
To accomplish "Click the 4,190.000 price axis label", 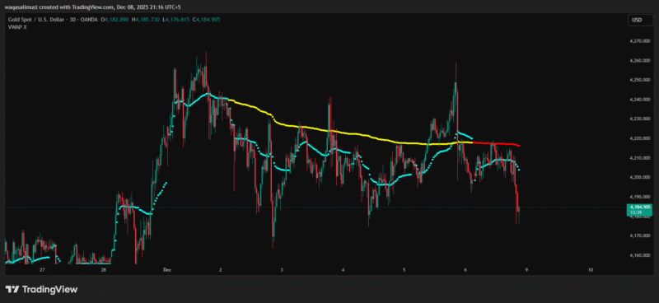I will (x=639, y=197).
